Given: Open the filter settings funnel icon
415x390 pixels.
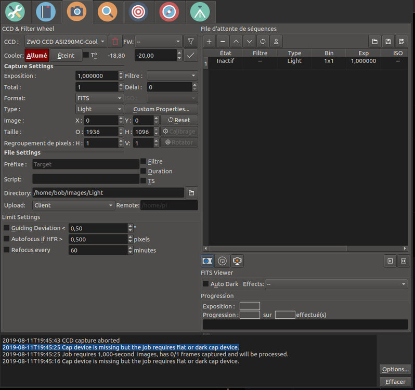Looking at the screenshot, I should (x=190, y=42).
